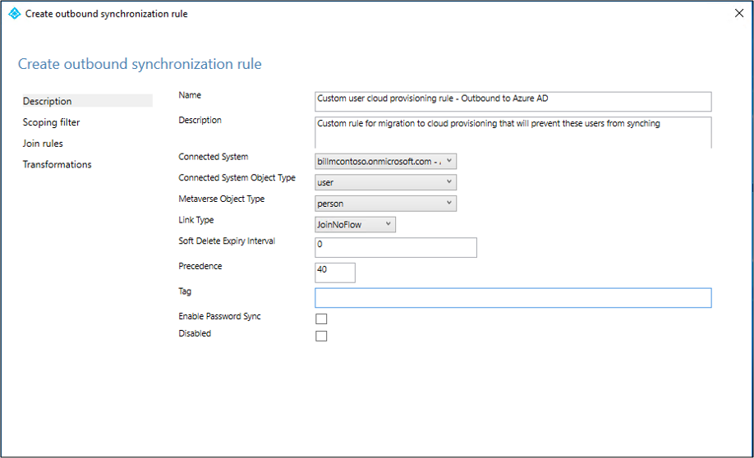Edit the rule Name text field
Screen dimensions: 754x458
click(x=513, y=102)
